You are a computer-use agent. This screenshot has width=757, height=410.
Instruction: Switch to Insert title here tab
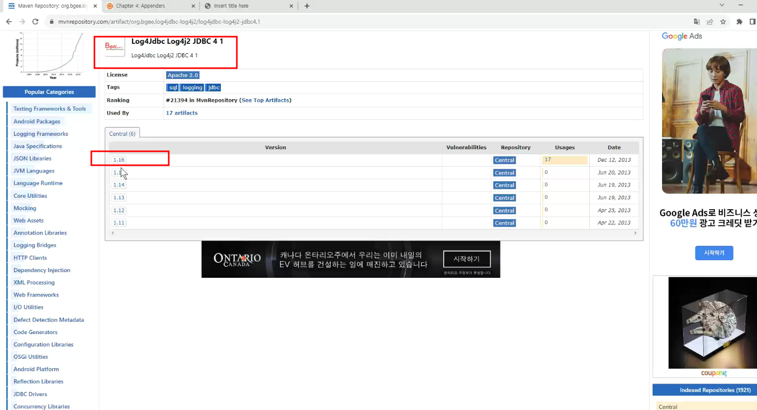coord(248,6)
